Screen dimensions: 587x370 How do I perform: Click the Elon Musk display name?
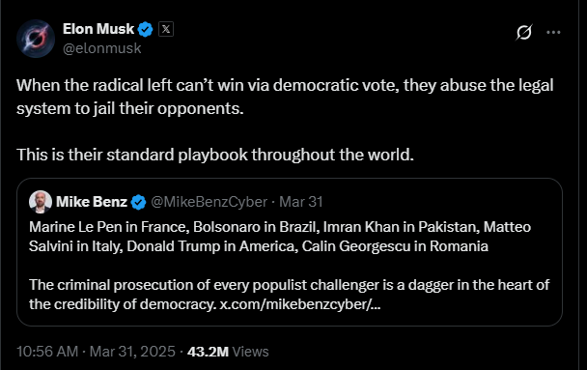[x=98, y=29]
